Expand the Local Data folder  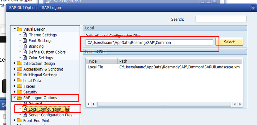(x=15, y=80)
